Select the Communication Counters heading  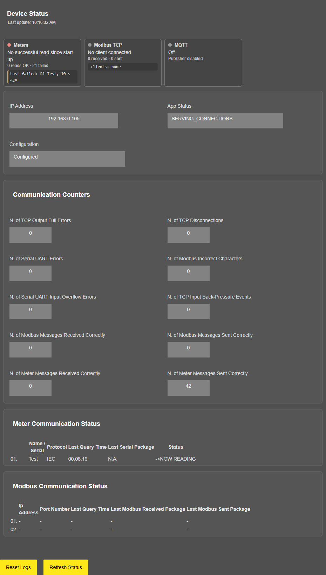[52, 195]
